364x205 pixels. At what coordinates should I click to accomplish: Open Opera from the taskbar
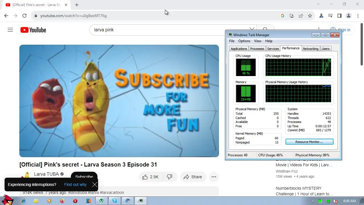pyautogui.click(x=75, y=201)
